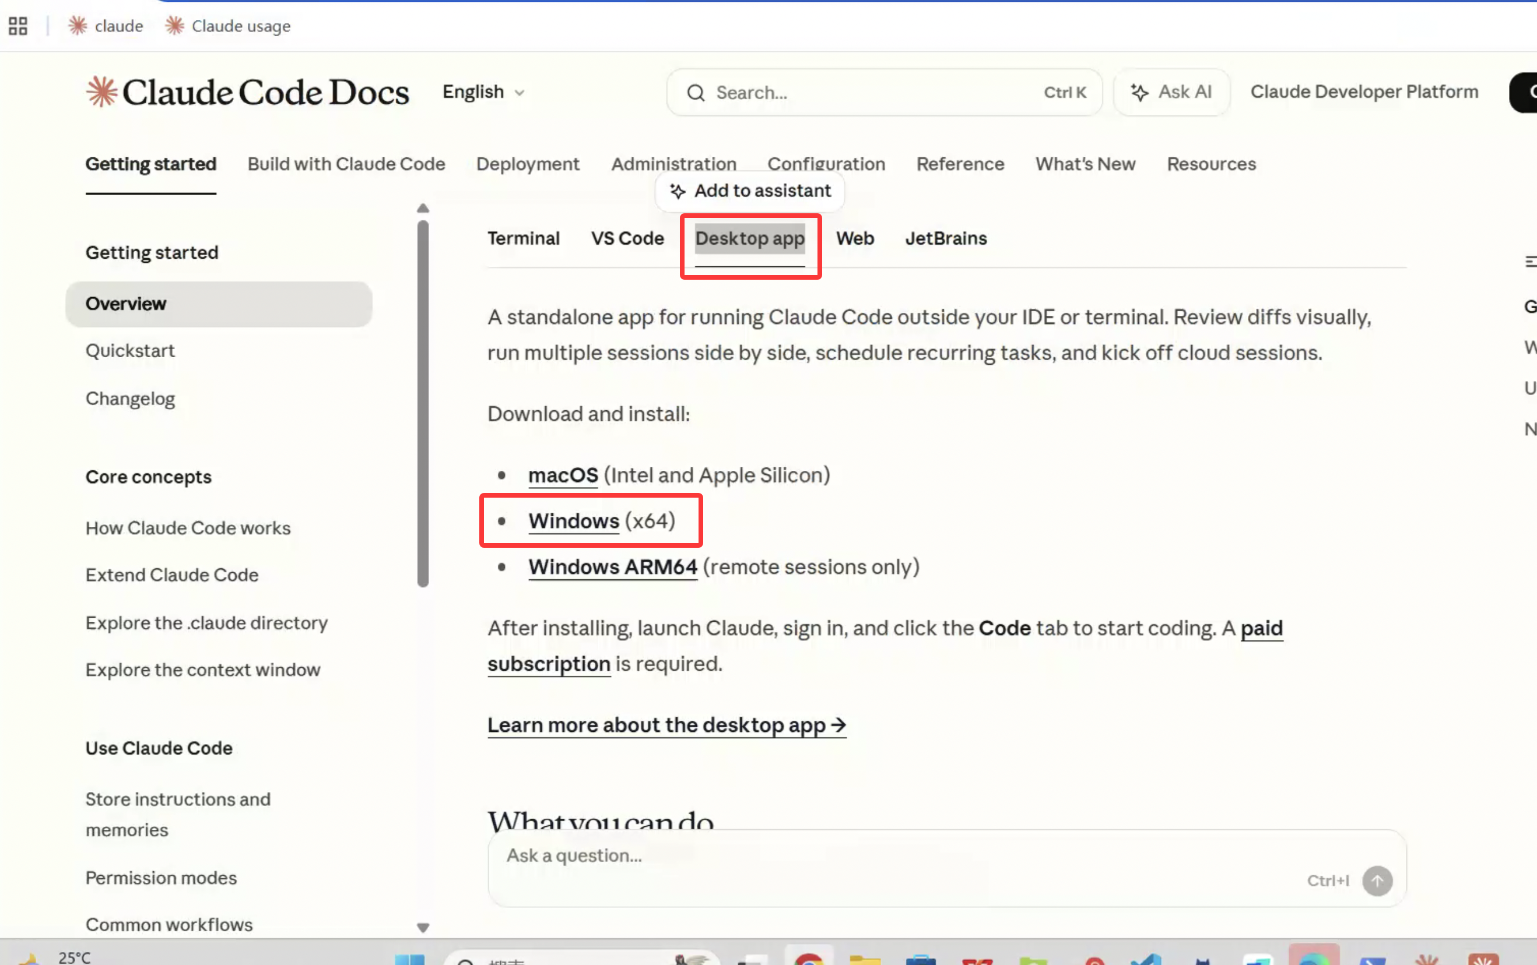The width and height of the screenshot is (1537, 965).
Task: Click the Claude Code Docs logo
Action: 248,93
